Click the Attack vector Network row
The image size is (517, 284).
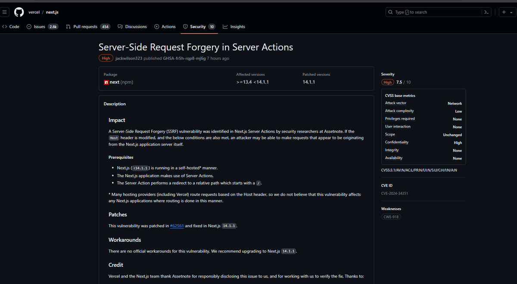click(x=424, y=103)
